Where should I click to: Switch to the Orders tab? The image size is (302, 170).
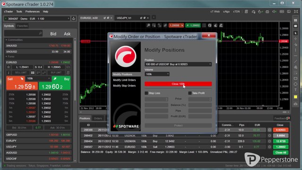point(98,119)
